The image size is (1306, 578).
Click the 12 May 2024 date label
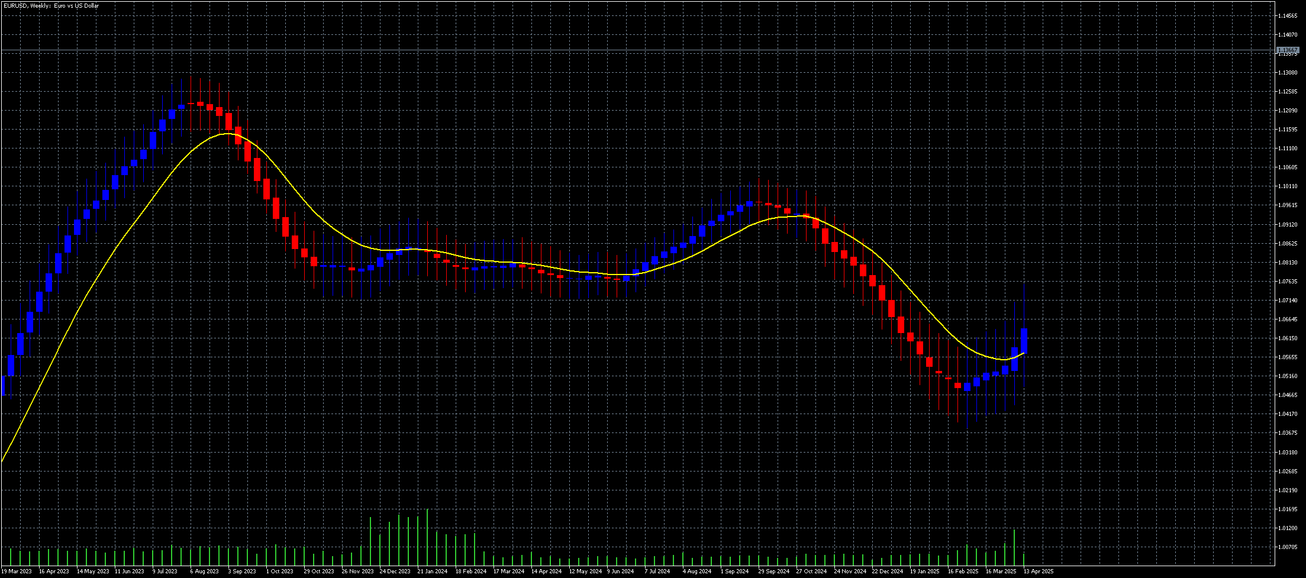pos(585,572)
